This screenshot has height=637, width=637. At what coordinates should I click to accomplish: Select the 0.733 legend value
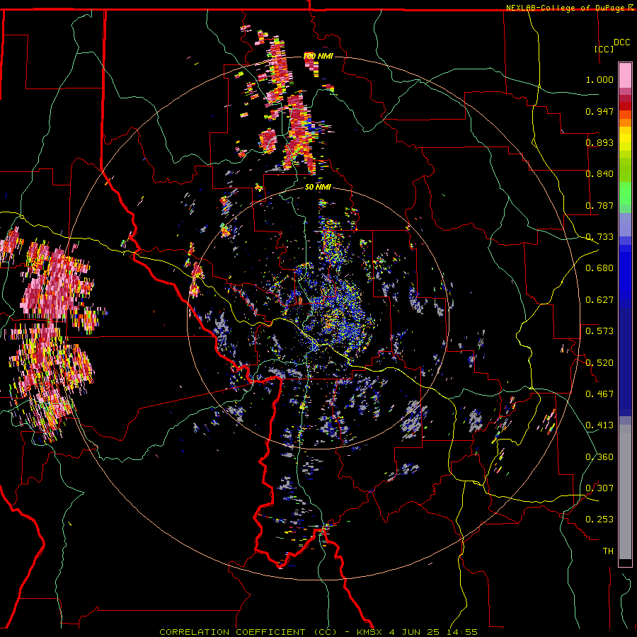click(x=599, y=237)
